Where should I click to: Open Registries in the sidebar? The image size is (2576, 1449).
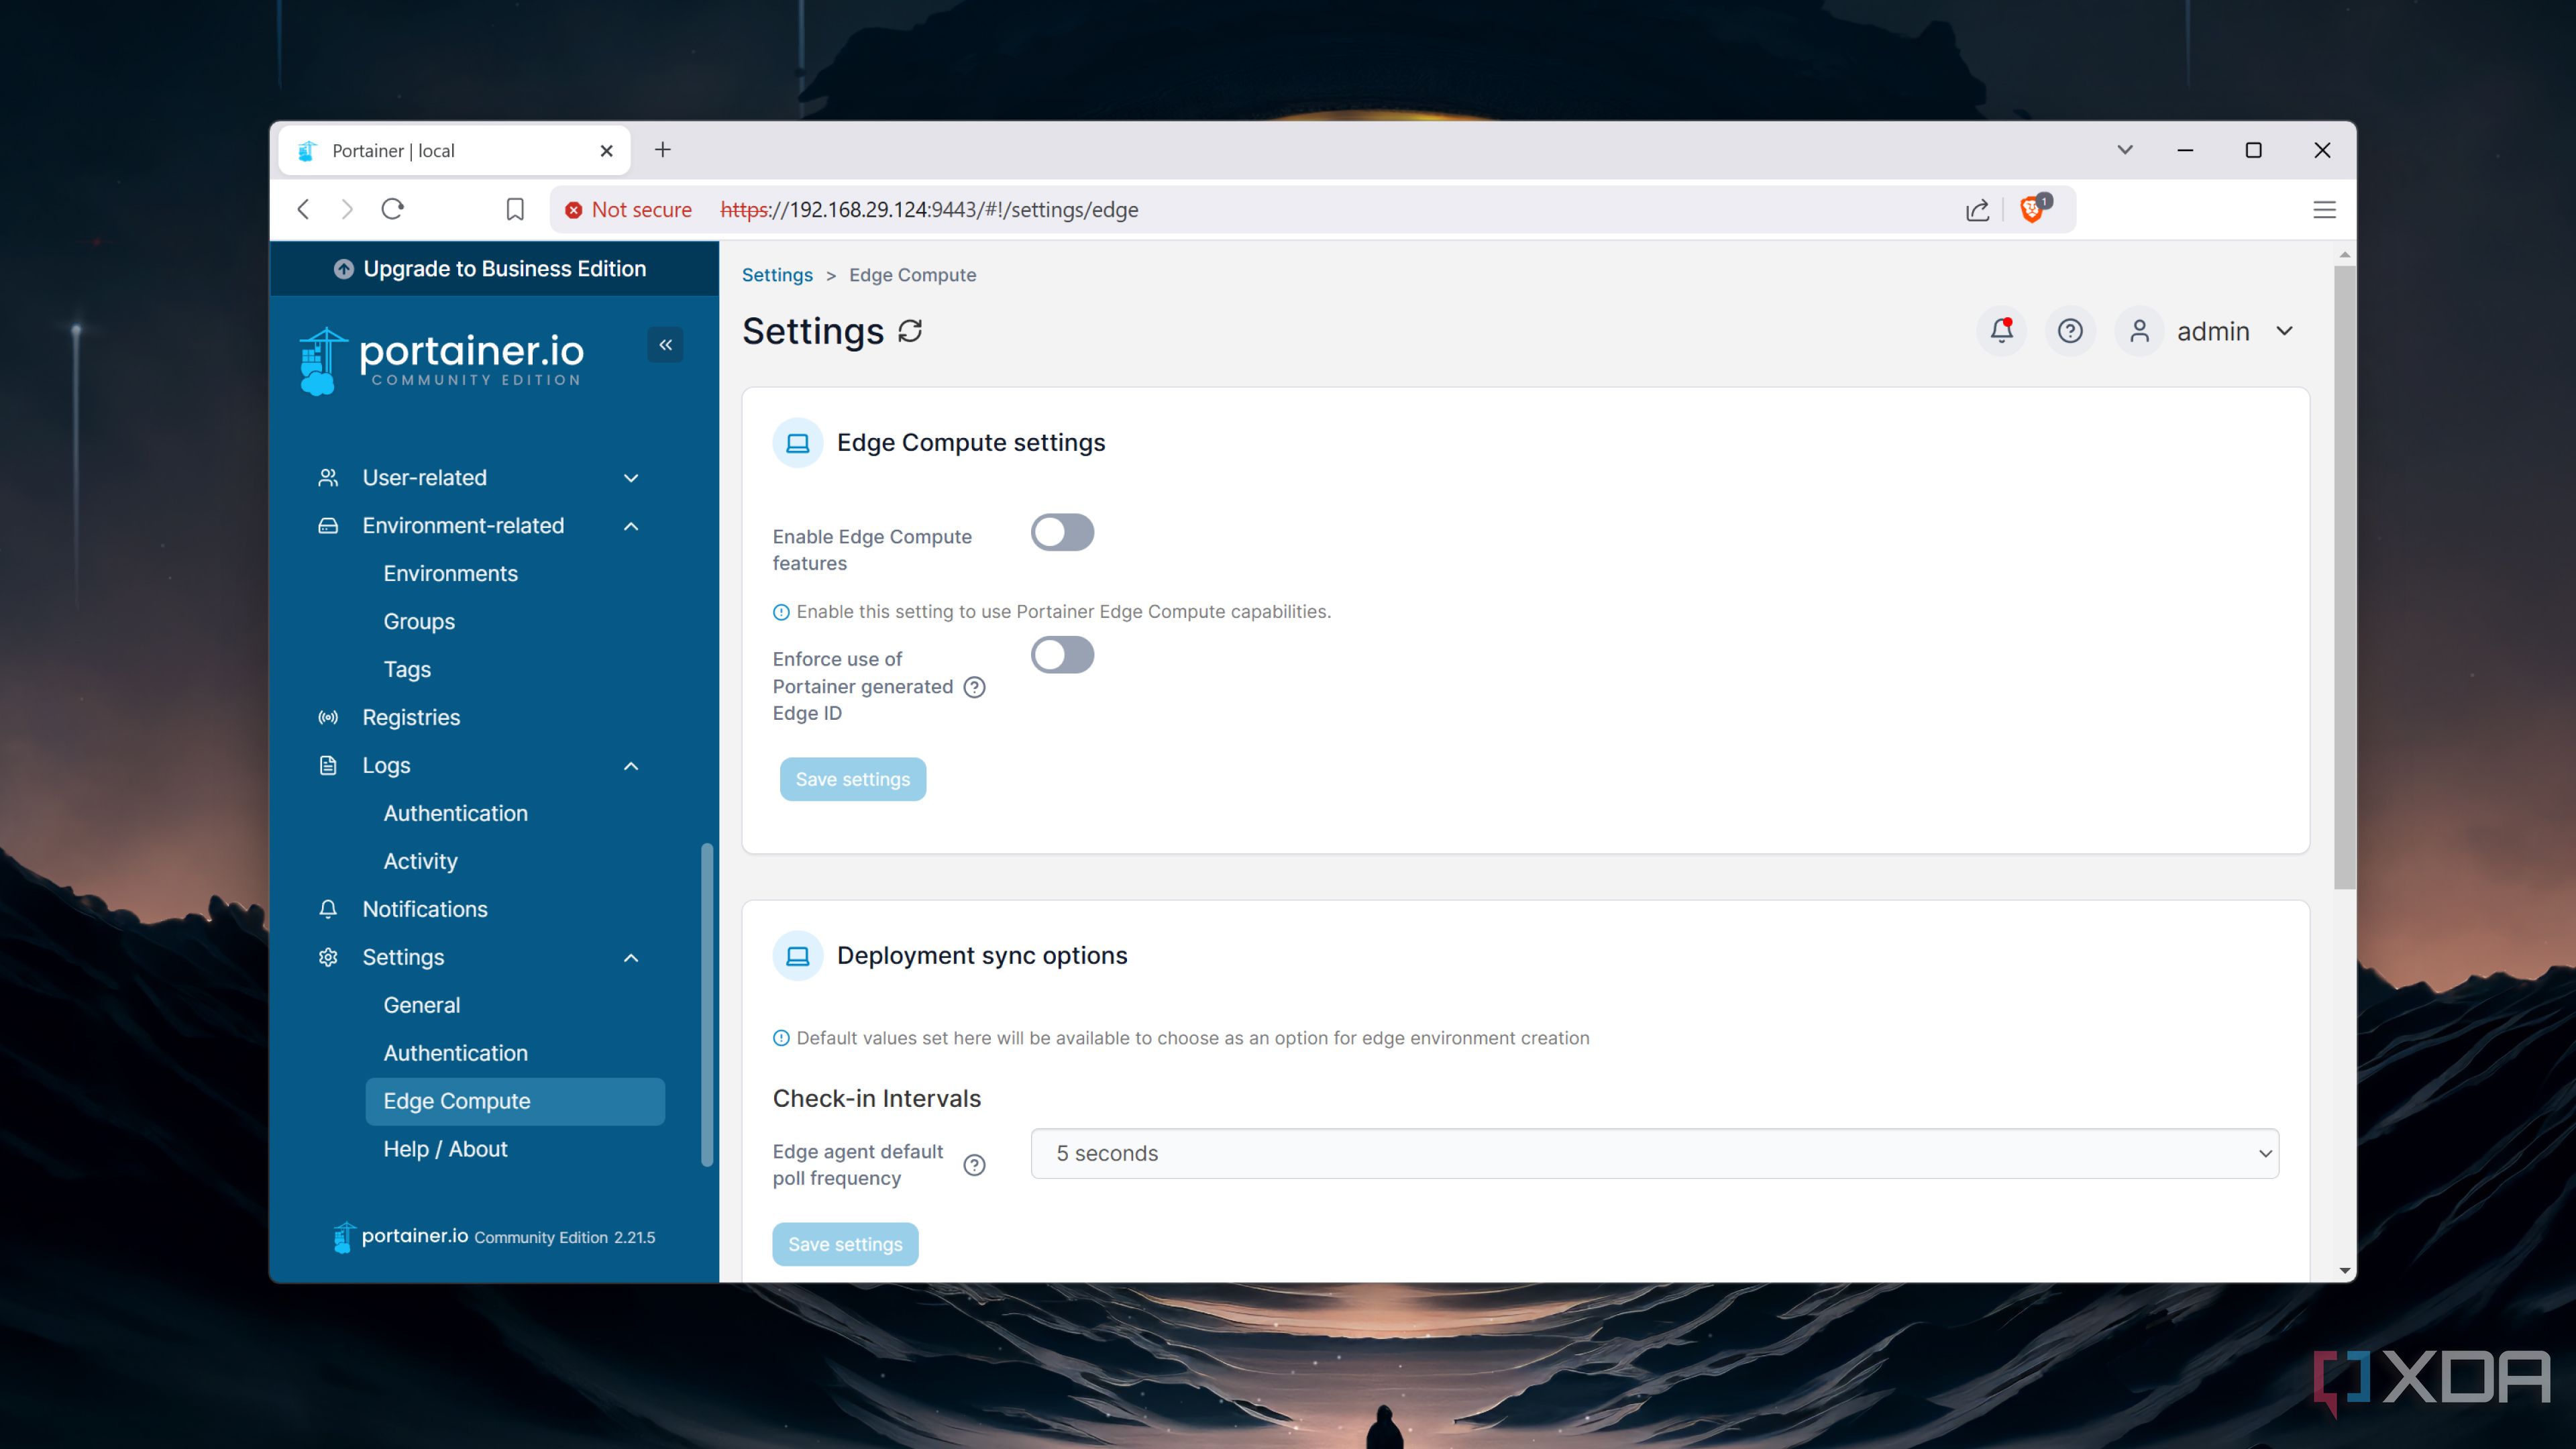[x=411, y=717]
